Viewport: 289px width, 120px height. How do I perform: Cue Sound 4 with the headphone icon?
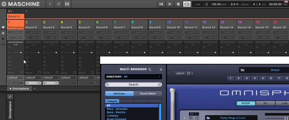pos(75,73)
